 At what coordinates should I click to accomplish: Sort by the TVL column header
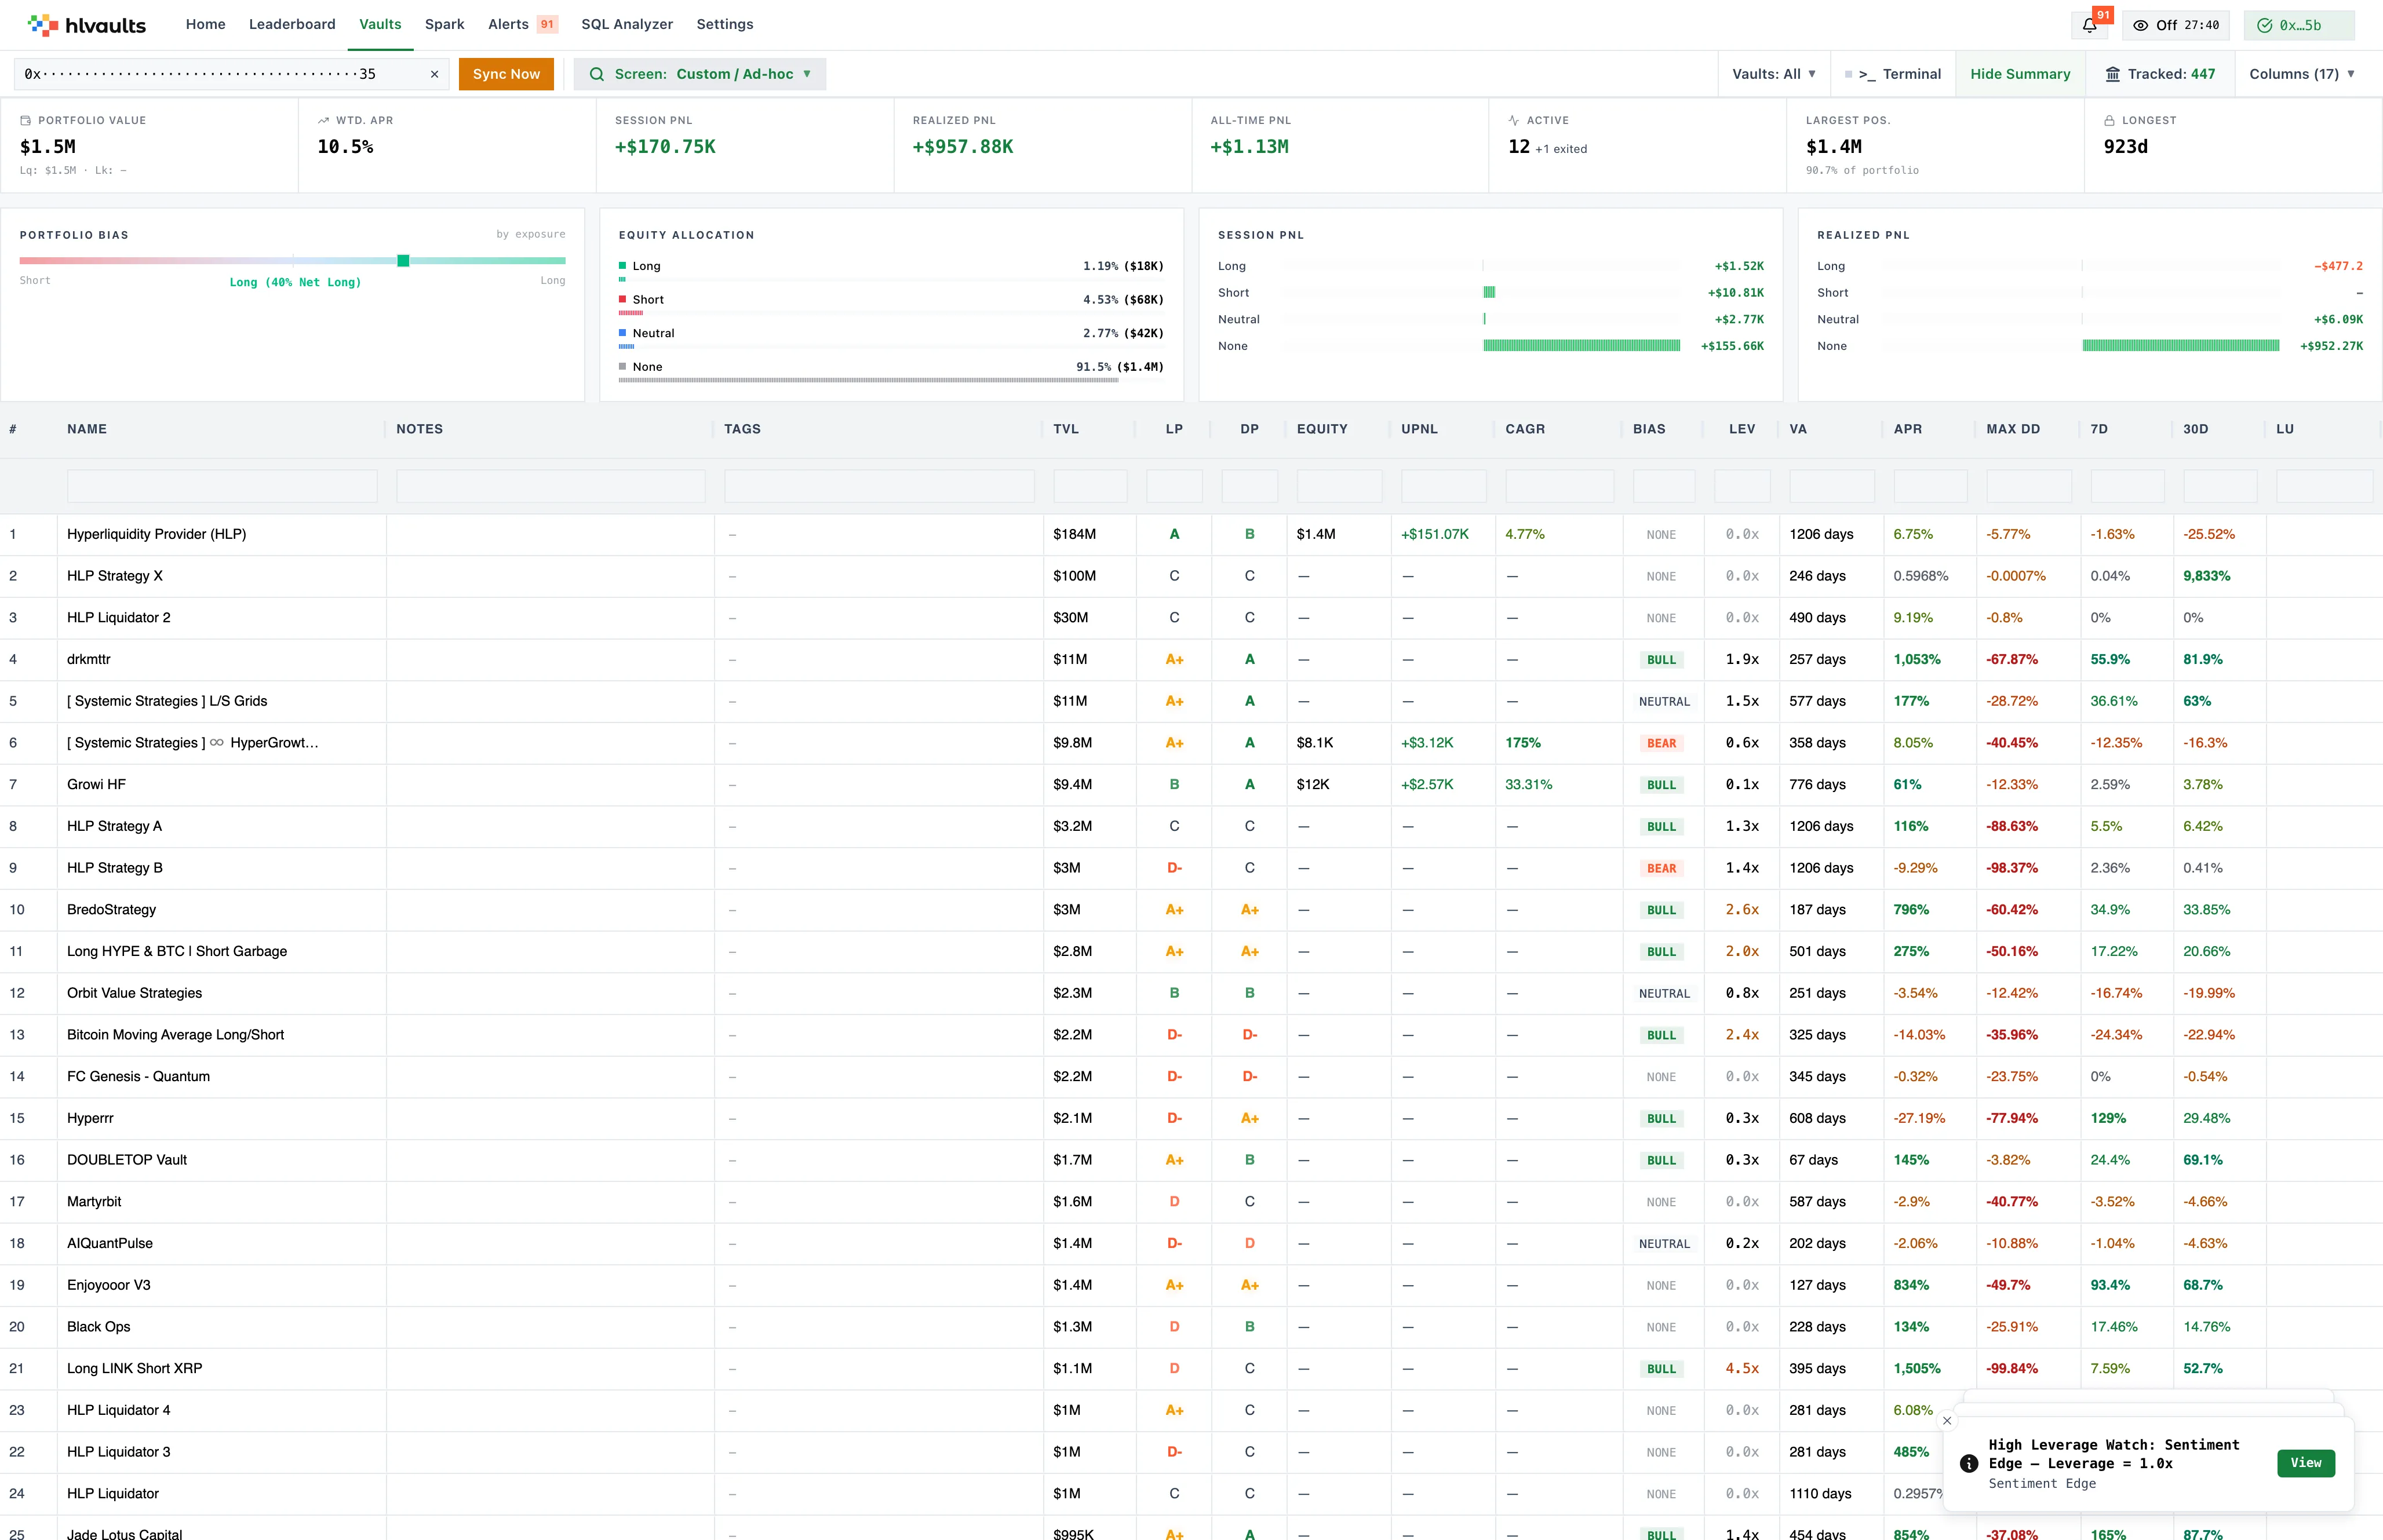[1066, 429]
